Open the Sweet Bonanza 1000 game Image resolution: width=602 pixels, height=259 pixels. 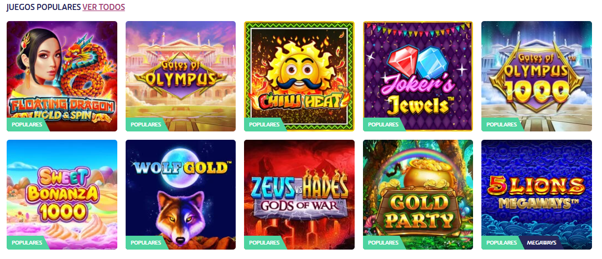click(x=62, y=195)
